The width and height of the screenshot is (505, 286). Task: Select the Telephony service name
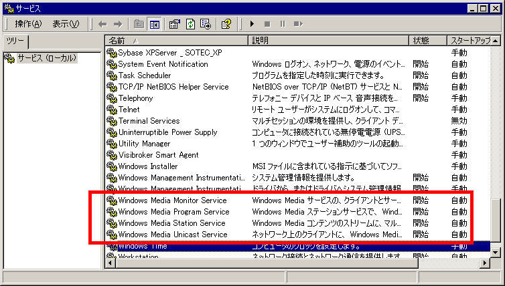coord(135,98)
